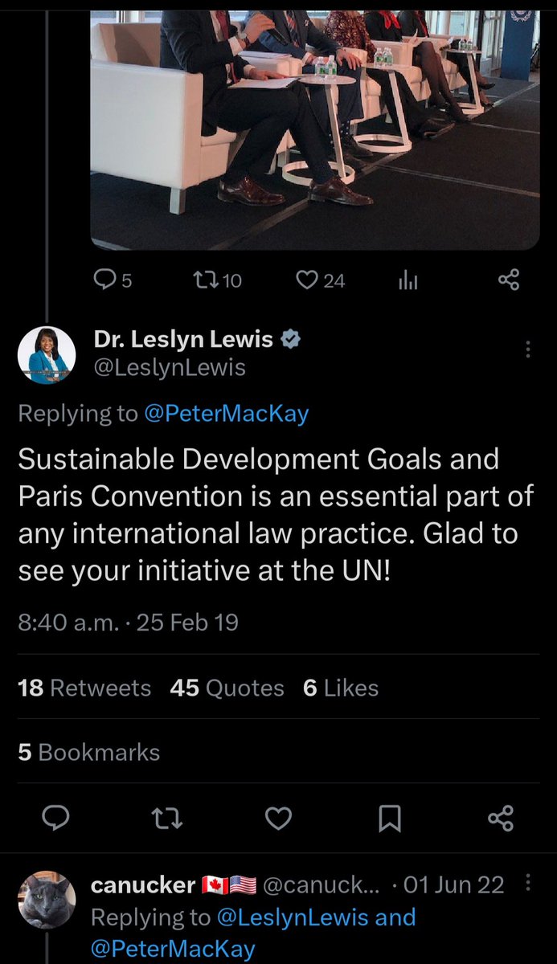View the 45 Quotes list

tap(227, 688)
